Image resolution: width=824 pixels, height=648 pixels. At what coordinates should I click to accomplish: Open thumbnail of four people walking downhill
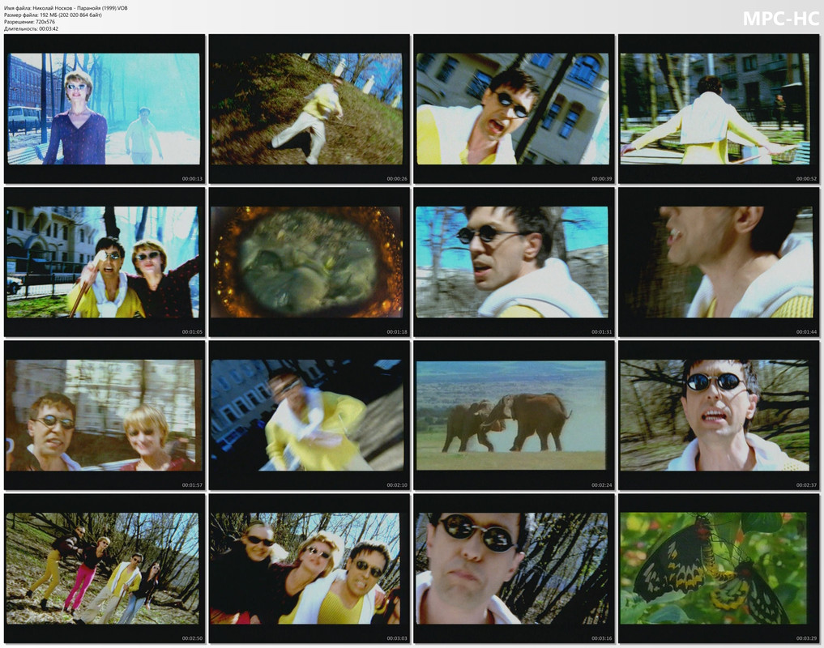[105, 568]
